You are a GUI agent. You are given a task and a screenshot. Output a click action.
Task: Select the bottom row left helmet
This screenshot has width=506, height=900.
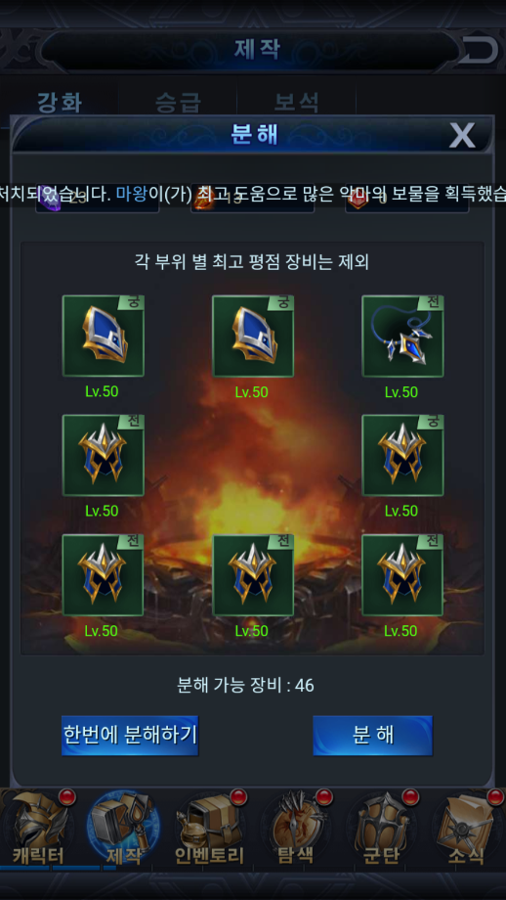pyautogui.click(x=103, y=574)
